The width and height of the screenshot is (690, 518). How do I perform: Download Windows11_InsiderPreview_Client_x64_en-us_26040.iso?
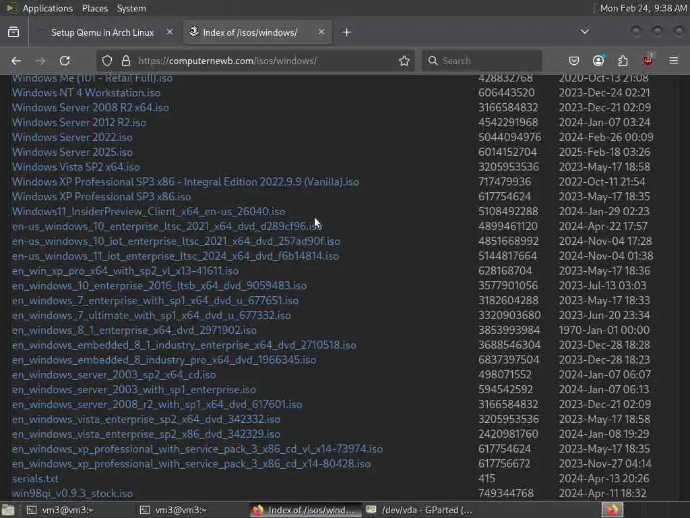click(x=148, y=211)
